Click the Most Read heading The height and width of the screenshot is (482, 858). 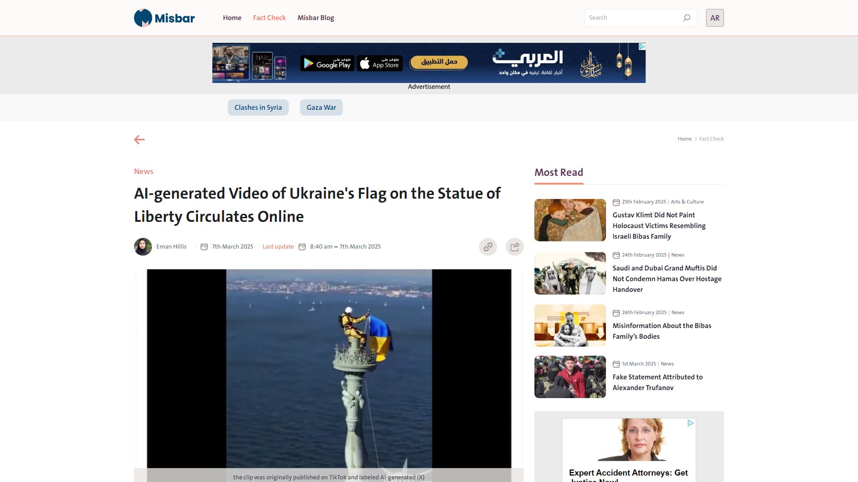[x=559, y=172]
